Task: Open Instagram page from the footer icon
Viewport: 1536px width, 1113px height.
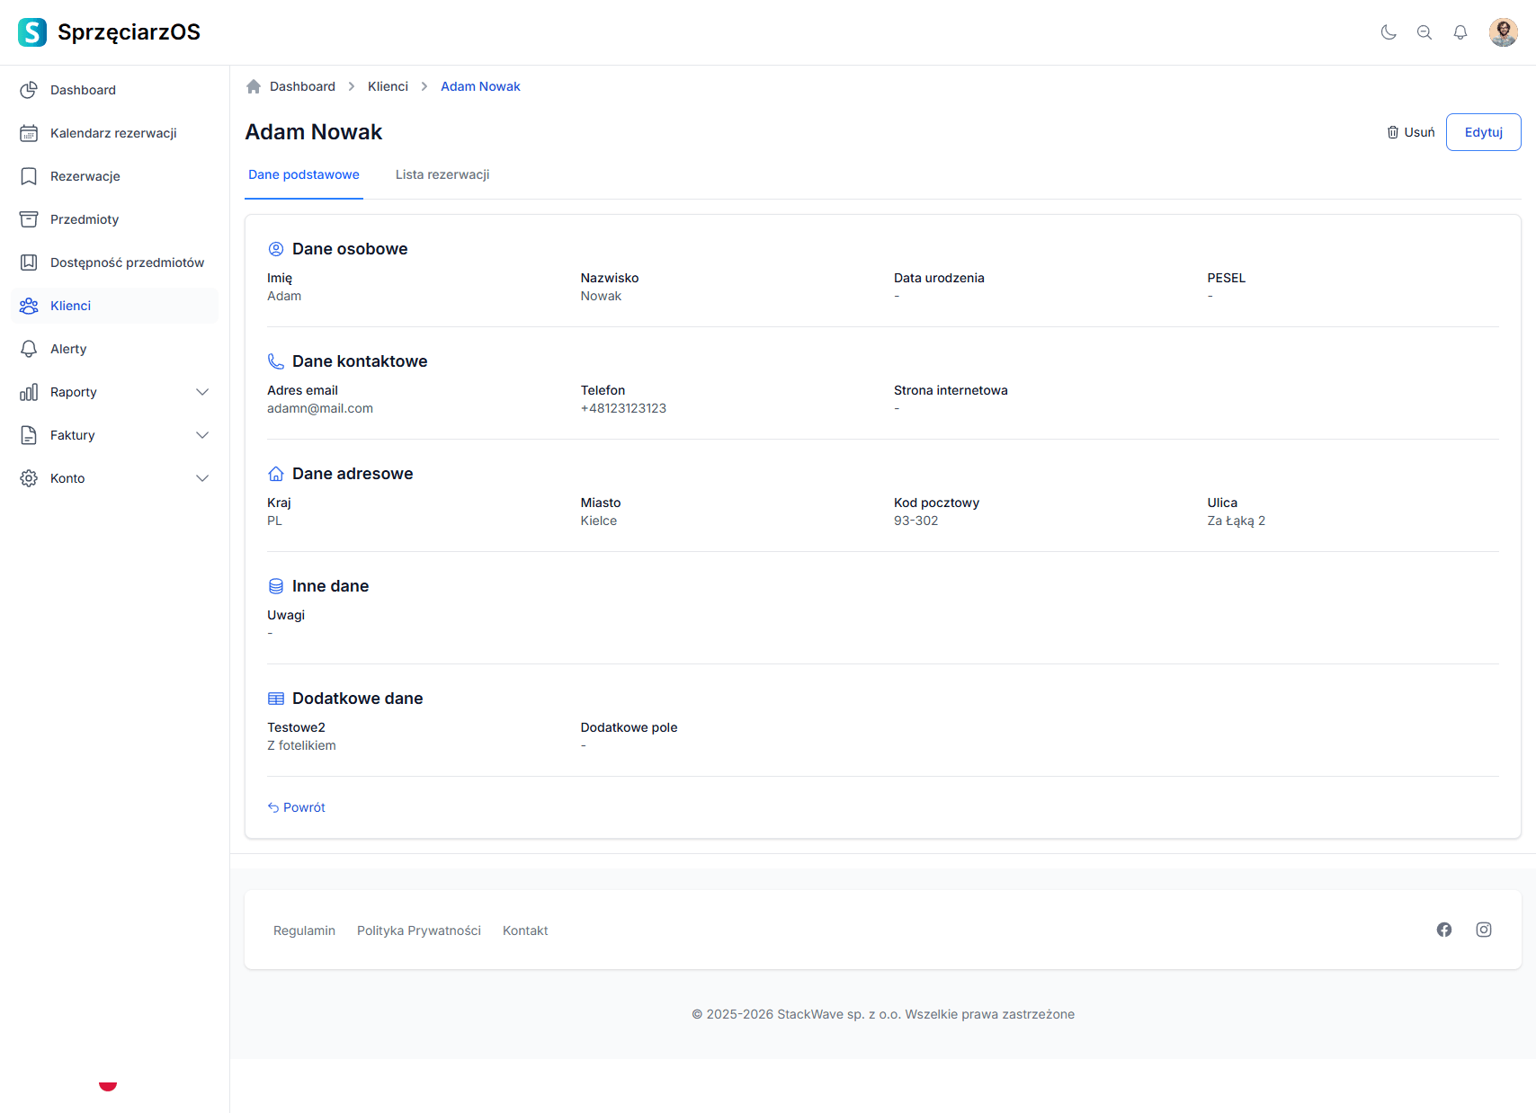Action: pos(1484,930)
